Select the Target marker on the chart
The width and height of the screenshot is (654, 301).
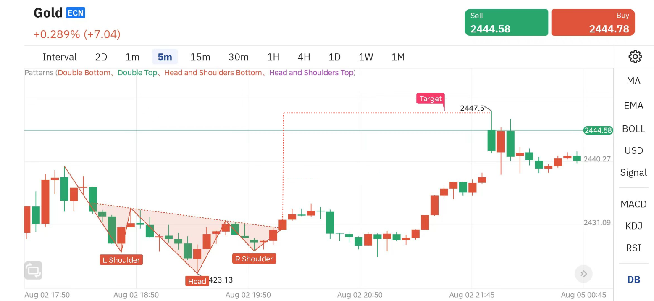[x=430, y=99]
